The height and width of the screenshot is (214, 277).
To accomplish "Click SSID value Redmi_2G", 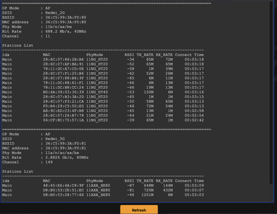I will pos(55,13).
